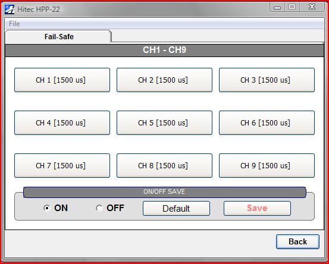Screen dimensions: 329x264
Task: Go back using the Back button
Action: pos(297,241)
